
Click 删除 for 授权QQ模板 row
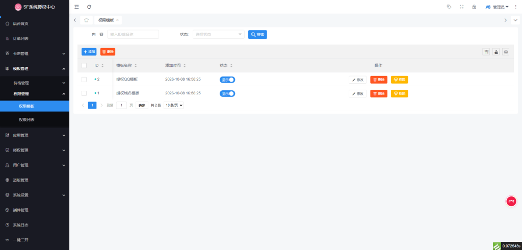click(x=379, y=80)
